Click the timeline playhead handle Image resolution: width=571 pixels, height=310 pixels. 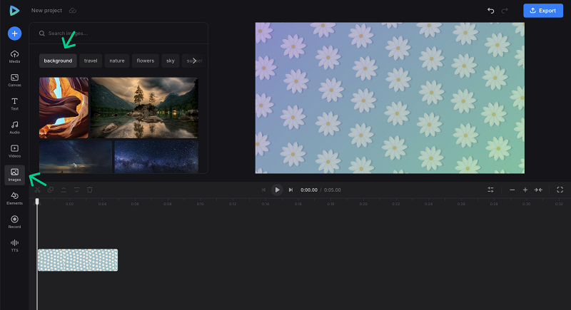(x=37, y=202)
